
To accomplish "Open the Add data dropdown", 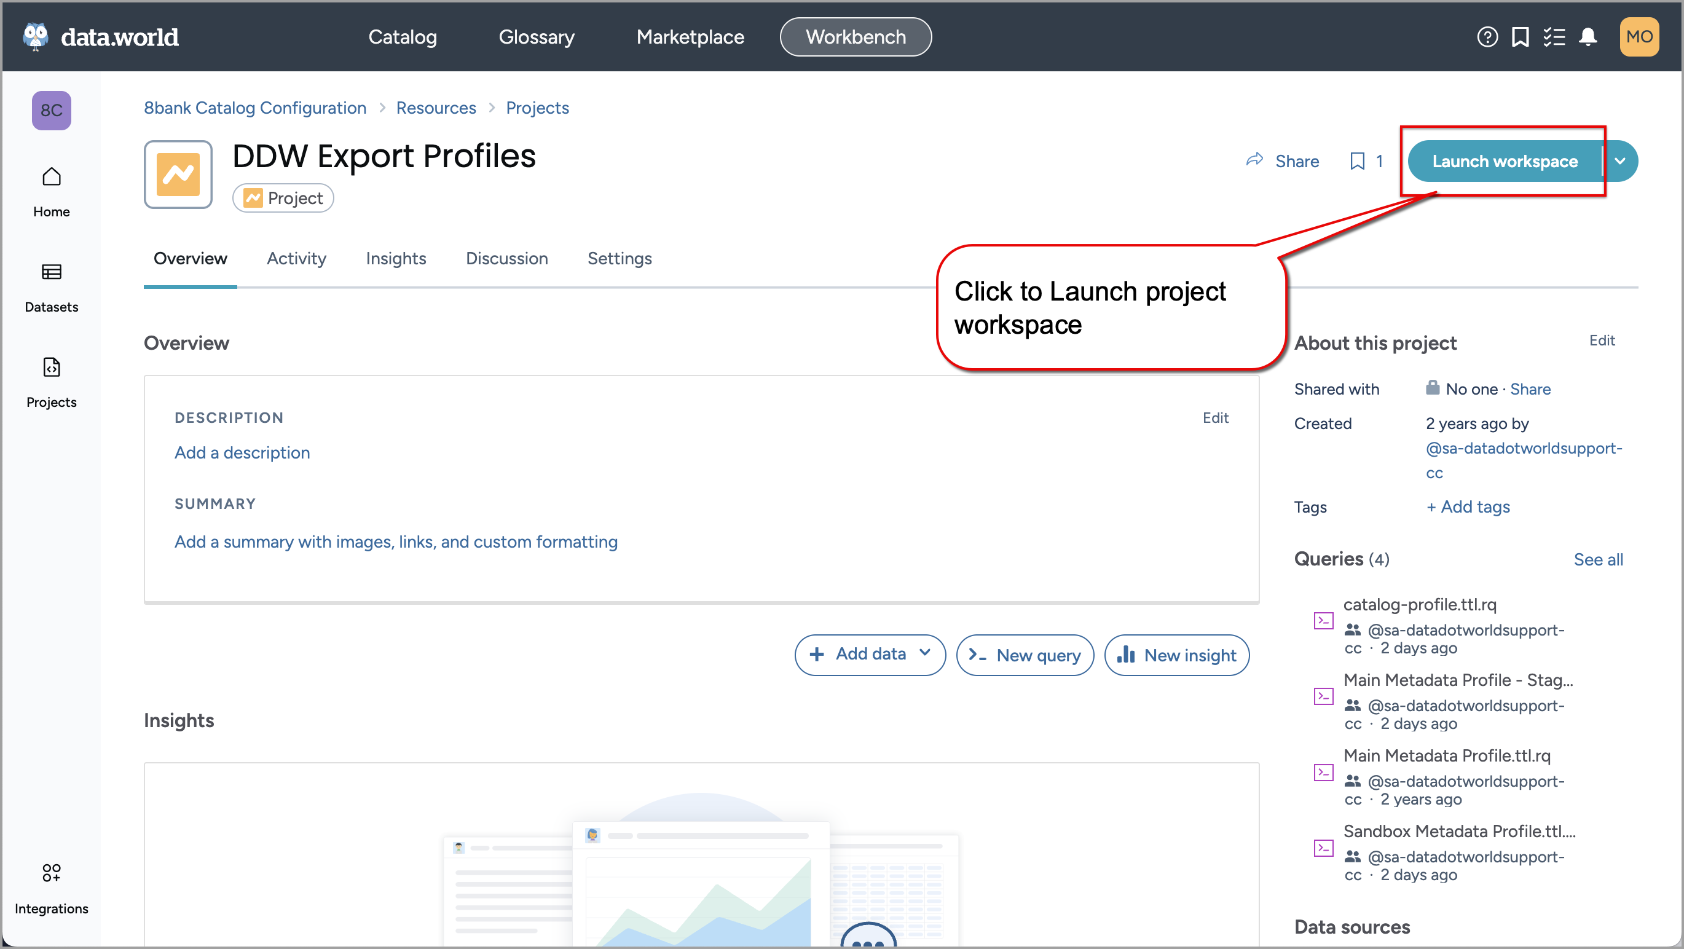I will (870, 654).
